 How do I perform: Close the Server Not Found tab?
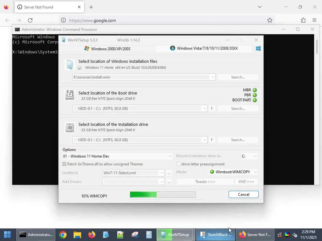[x=79, y=7]
